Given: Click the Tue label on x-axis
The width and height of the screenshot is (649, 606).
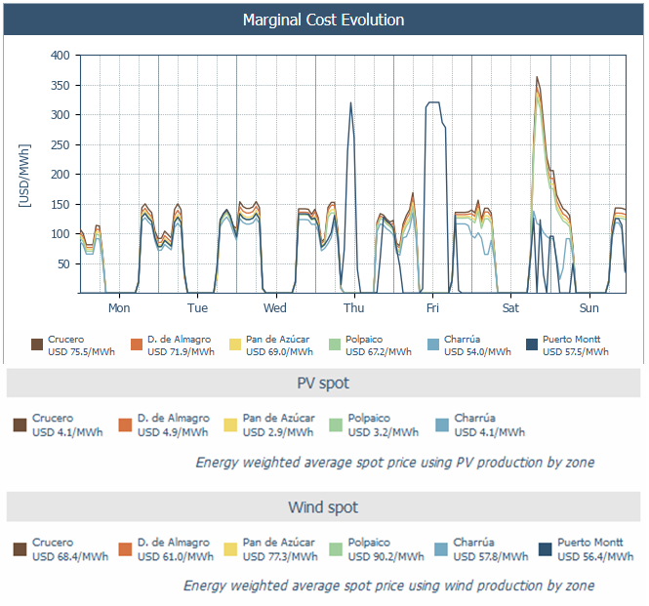Looking at the screenshot, I should coord(197,308).
